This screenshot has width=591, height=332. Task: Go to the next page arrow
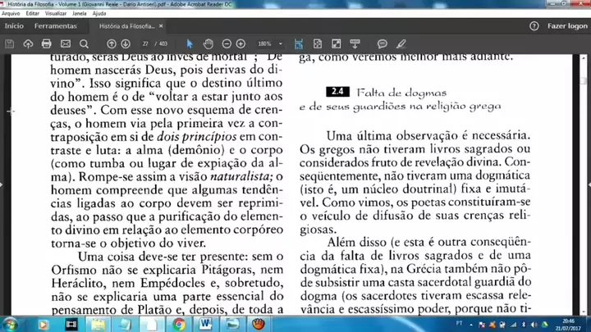click(x=126, y=43)
